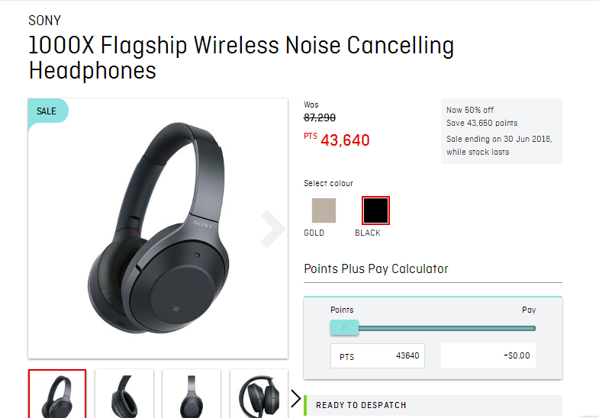Click the 43,640 sale price
599x418 pixels.
tap(345, 140)
